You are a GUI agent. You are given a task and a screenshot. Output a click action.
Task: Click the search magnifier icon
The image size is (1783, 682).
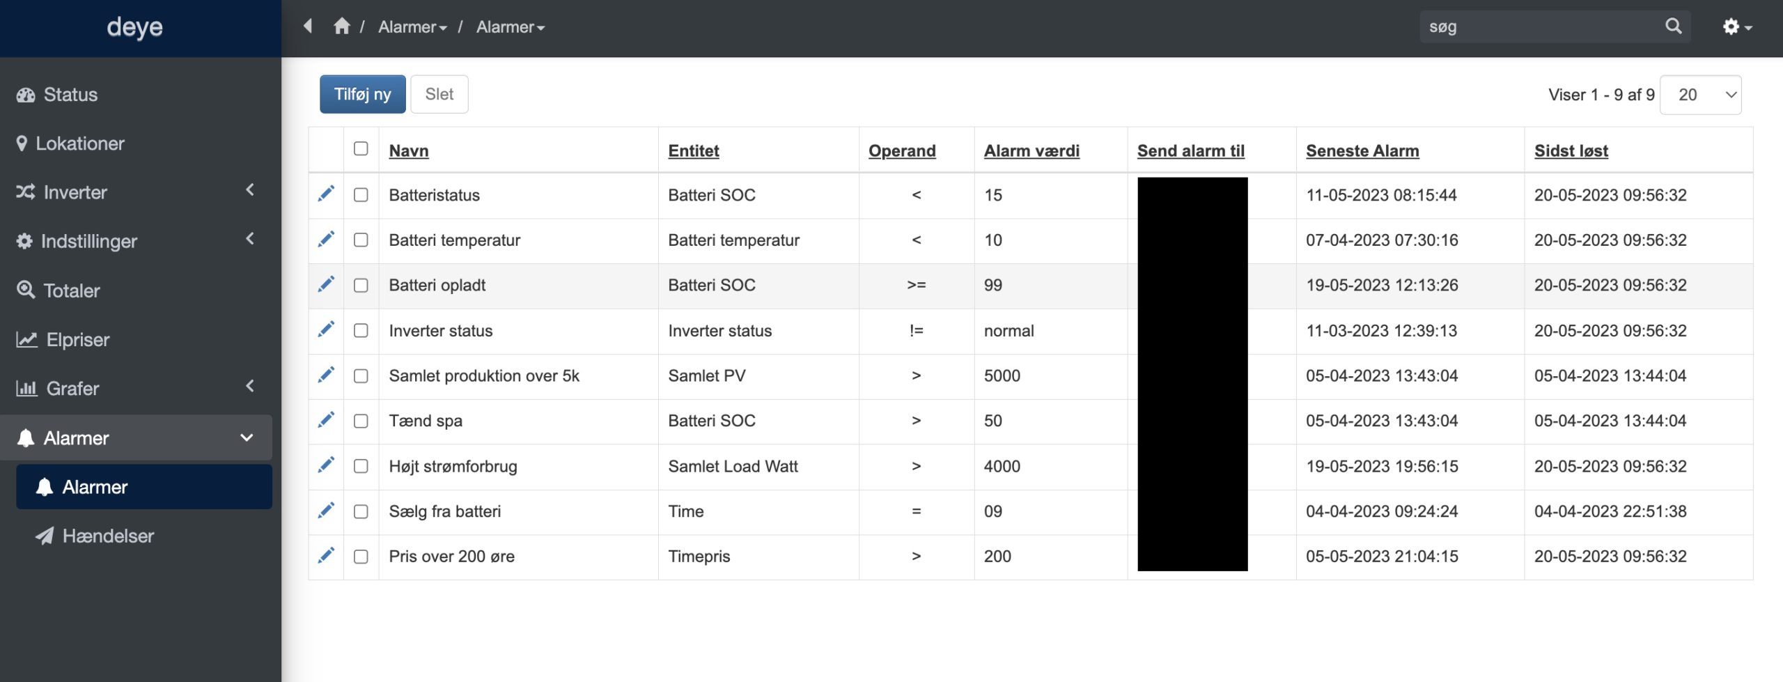[1673, 26]
